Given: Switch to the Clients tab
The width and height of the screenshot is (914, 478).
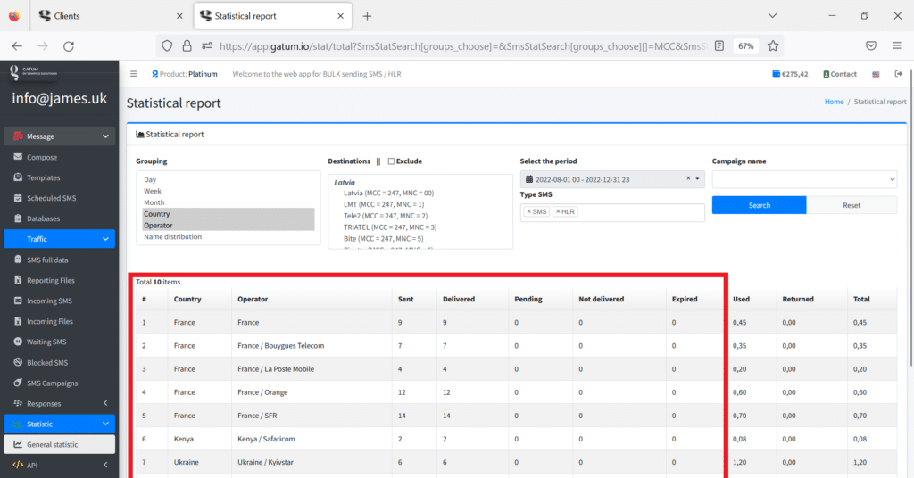Looking at the screenshot, I should click(x=111, y=16).
